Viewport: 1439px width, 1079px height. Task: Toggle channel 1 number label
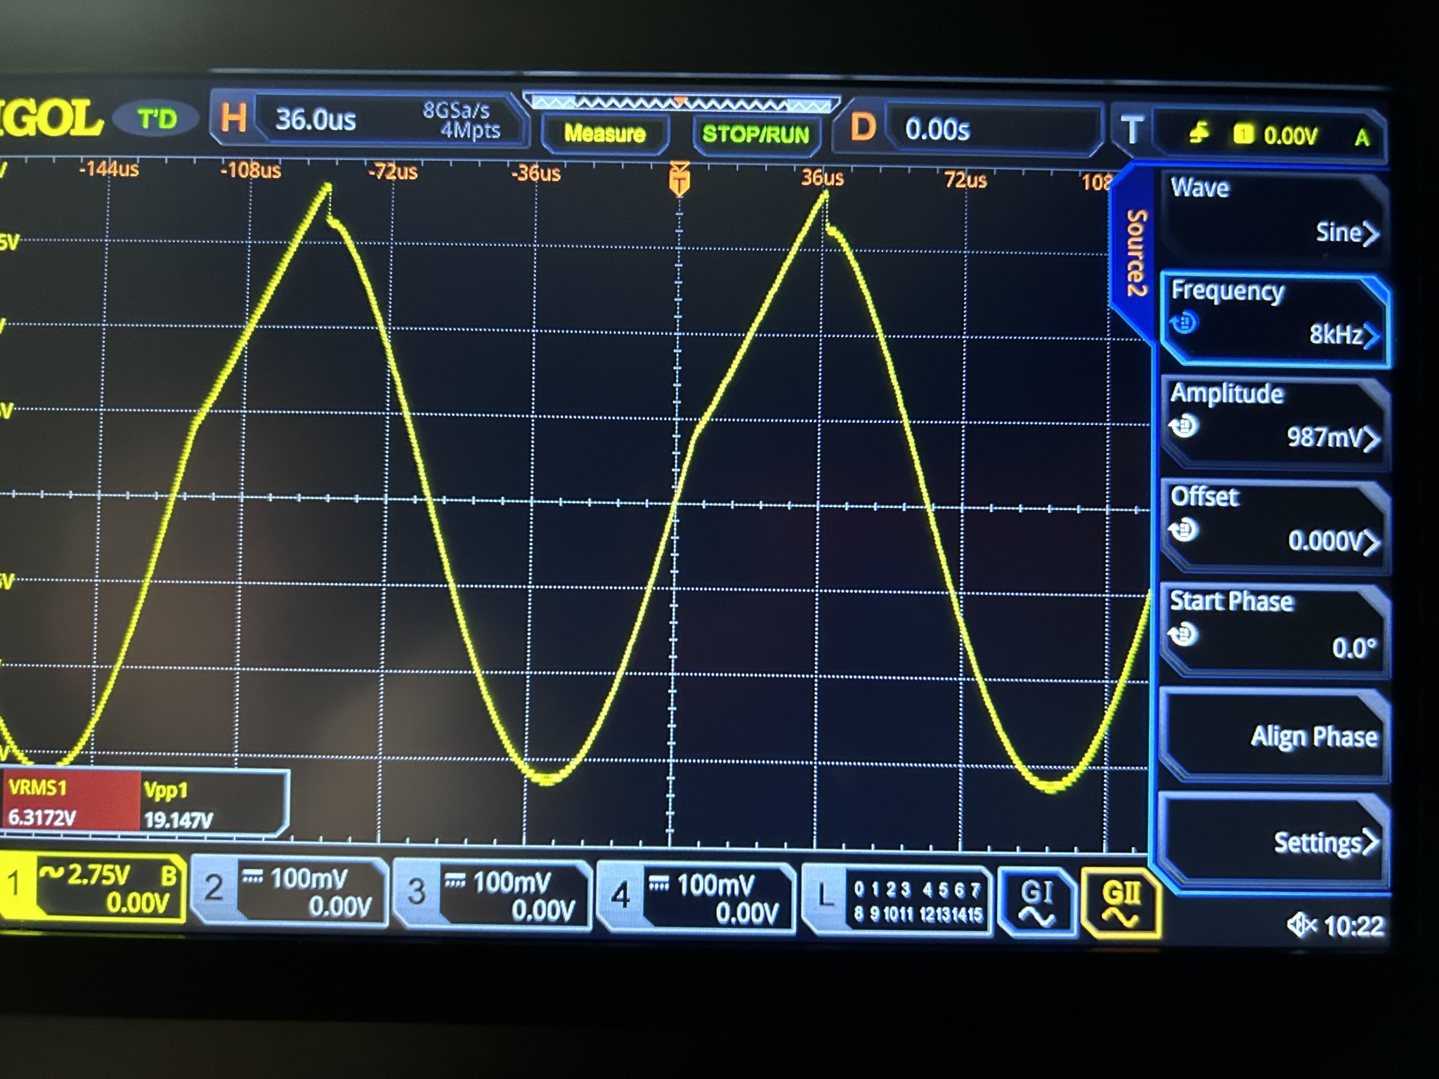[14, 882]
